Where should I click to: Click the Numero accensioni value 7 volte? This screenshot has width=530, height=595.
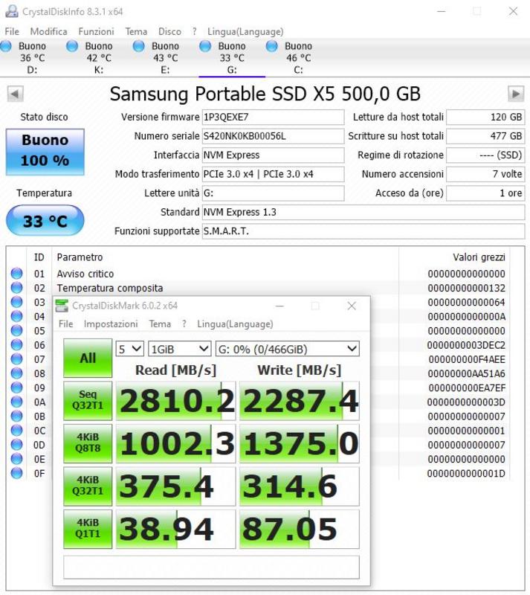pos(485,174)
